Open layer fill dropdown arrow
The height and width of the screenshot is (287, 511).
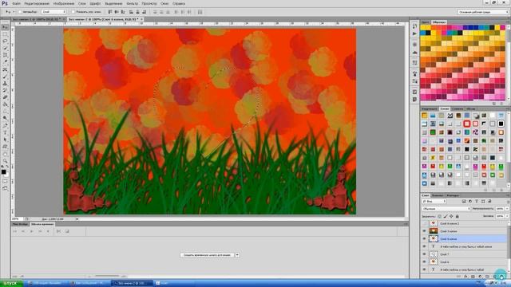tap(507, 216)
